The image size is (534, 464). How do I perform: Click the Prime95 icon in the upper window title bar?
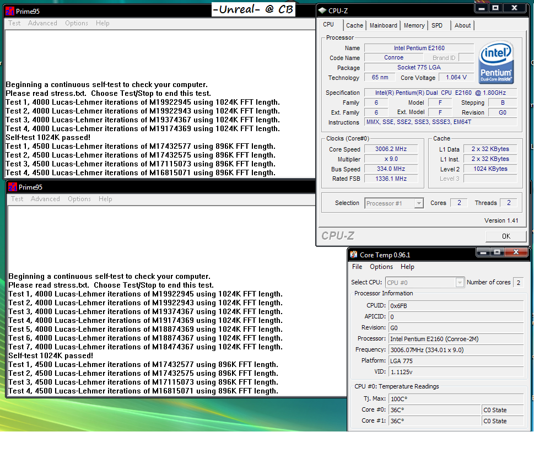click(x=10, y=11)
